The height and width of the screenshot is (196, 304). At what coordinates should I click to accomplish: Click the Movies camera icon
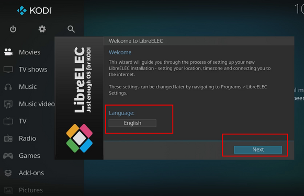(x=8, y=52)
